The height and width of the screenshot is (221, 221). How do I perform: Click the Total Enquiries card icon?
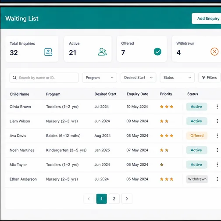click(48, 52)
